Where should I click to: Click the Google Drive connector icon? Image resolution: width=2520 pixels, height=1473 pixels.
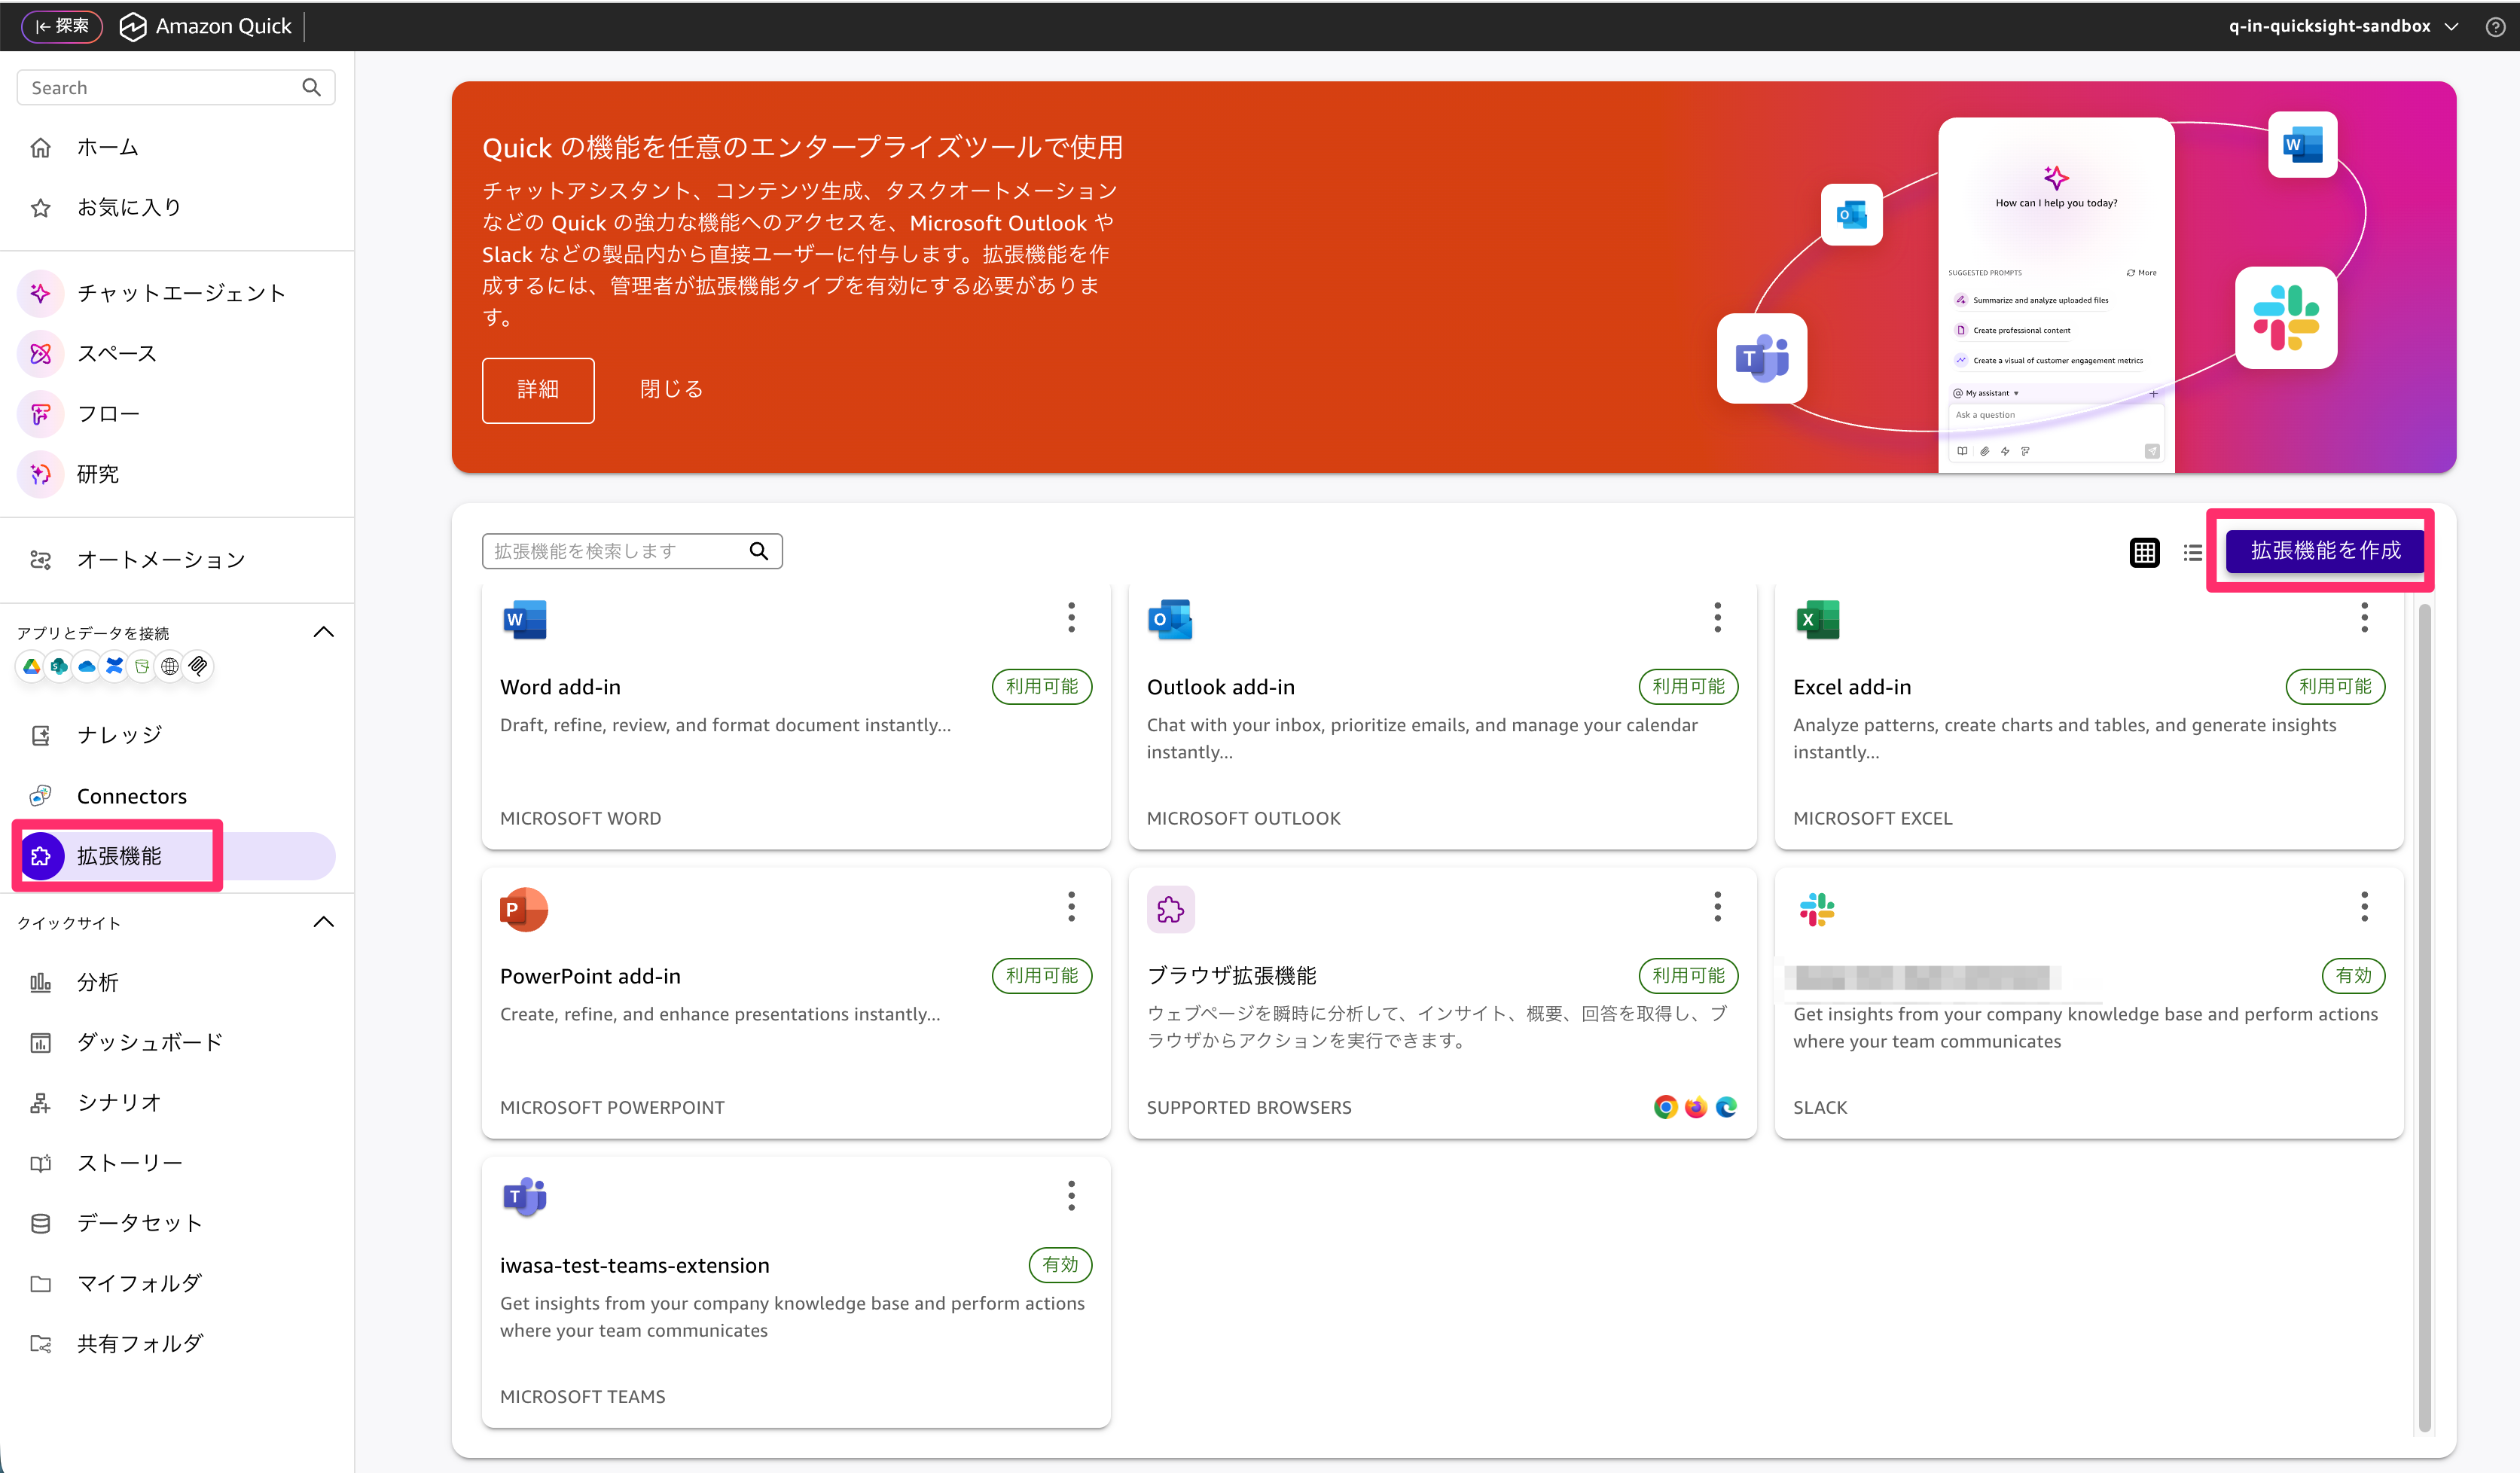coord(32,666)
